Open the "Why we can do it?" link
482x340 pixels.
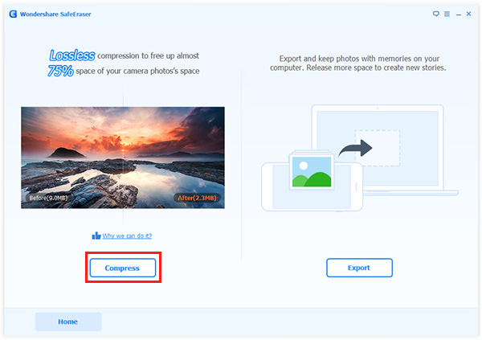pyautogui.click(x=127, y=236)
